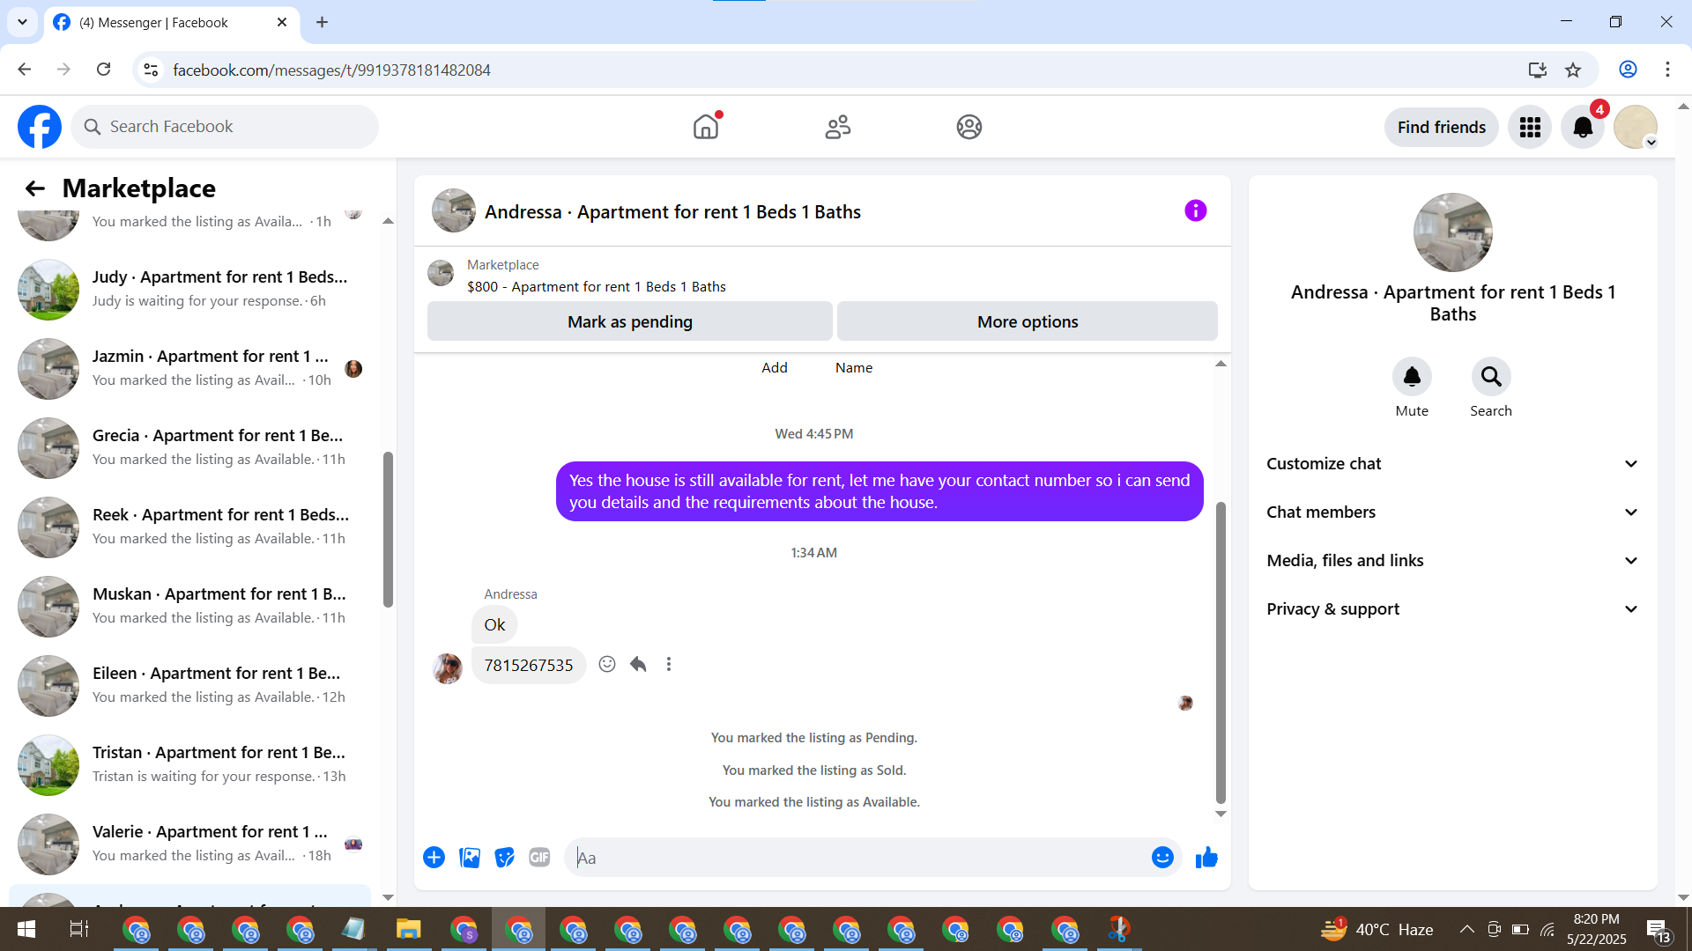This screenshot has height=951, width=1692.
Task: Select the Messenger | Facebook tab
Action: (x=171, y=22)
